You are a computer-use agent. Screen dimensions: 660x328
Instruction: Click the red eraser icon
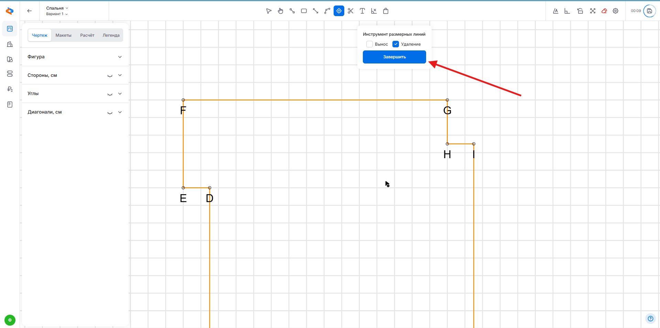click(604, 11)
